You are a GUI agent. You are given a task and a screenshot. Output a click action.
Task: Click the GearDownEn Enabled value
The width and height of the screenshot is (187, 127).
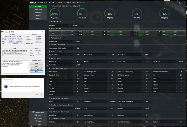[x=112, y=102]
